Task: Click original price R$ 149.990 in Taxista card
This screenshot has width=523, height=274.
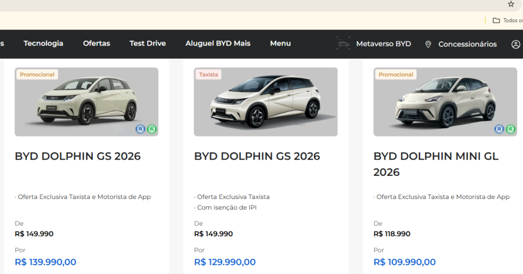Action: click(x=213, y=234)
